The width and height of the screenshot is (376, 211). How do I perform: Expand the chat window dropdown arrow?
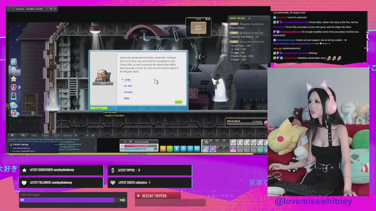pyautogui.click(x=87, y=135)
